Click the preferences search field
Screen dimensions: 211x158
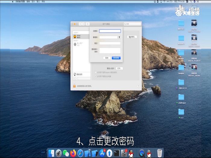pyautogui.click(x=132, y=24)
